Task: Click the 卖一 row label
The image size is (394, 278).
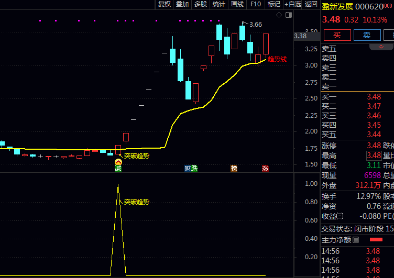Action: click(x=329, y=87)
